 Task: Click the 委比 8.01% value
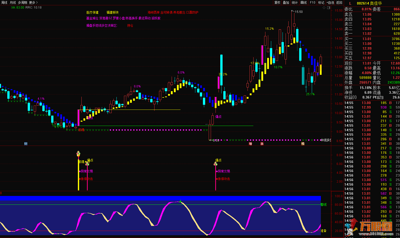366,9
